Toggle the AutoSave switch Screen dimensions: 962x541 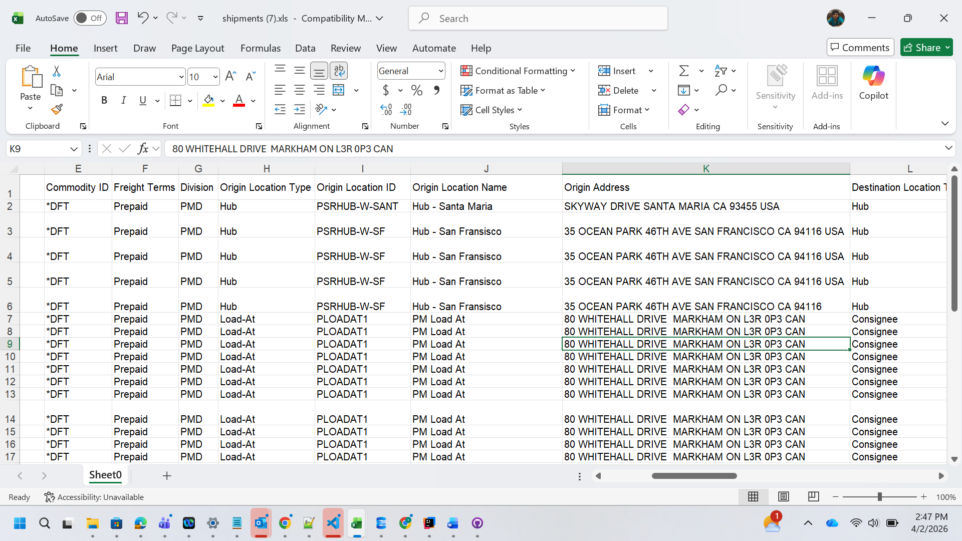[90, 18]
